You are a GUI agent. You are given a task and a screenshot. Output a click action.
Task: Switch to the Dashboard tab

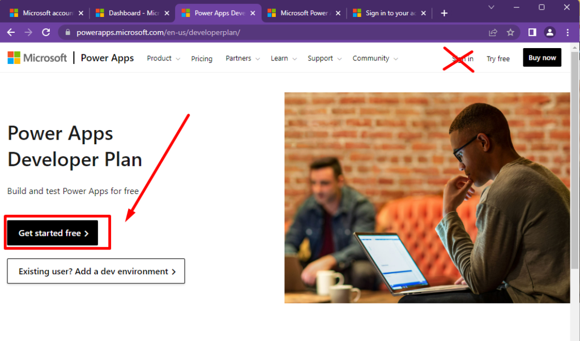point(132,13)
